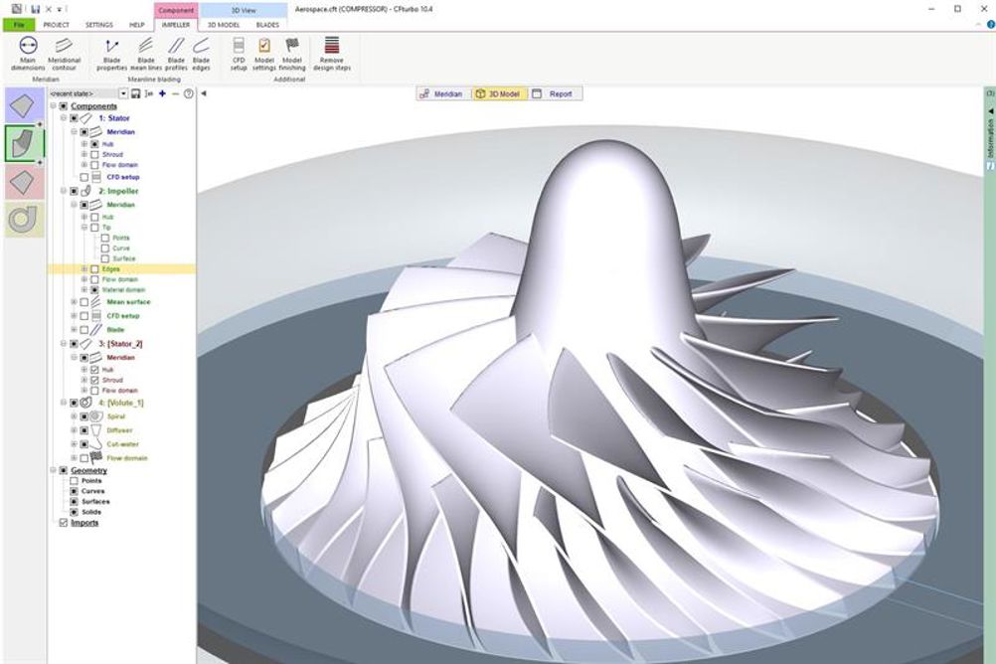Collapse the Geometry tree node
Screen dimensions: 996x664
[x=53, y=471]
